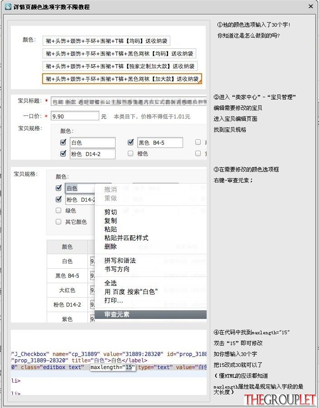Select the 粉色 D14-2 table row cell
The height and width of the screenshot is (408, 319).
[x=67, y=305]
